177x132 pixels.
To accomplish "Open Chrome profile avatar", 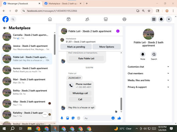I will click(x=167, y=11).
